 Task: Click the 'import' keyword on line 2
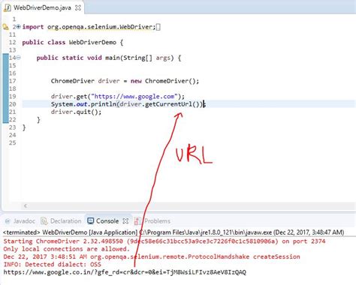33,27
